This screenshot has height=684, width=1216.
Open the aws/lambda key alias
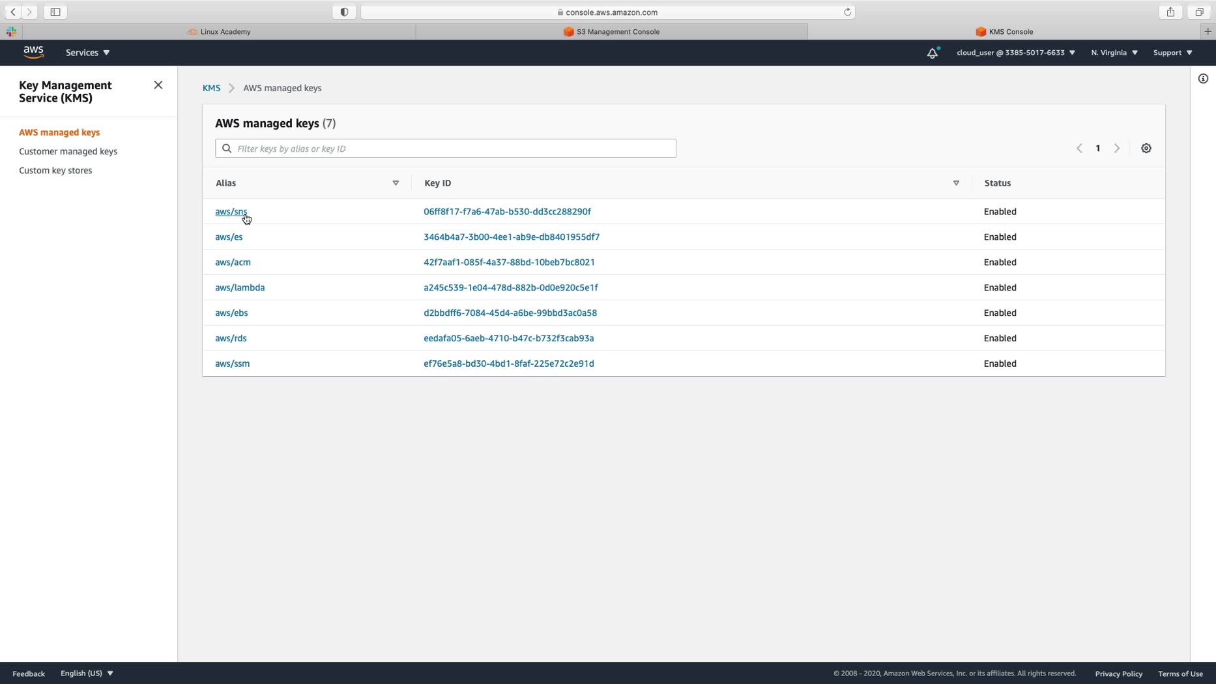pos(240,288)
